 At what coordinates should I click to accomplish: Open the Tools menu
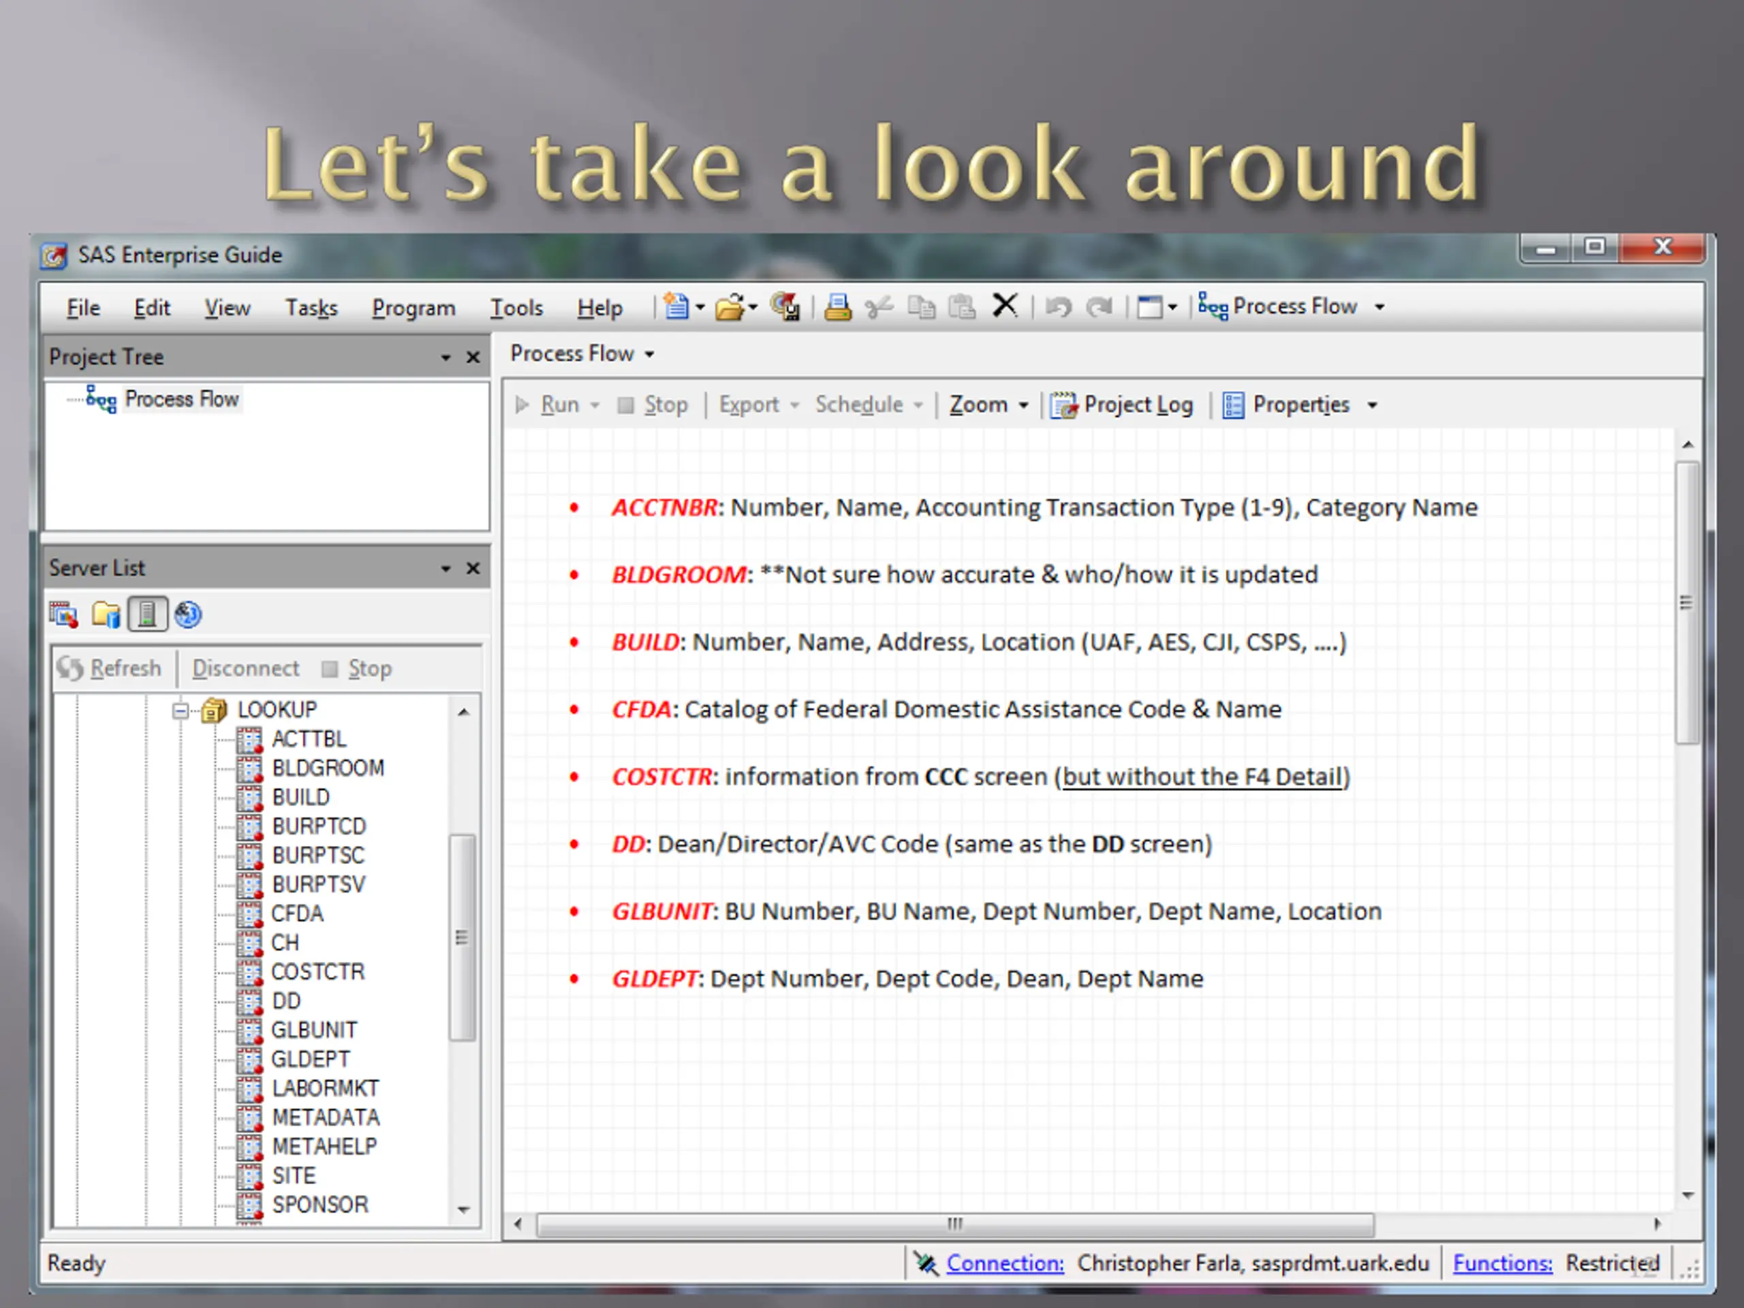point(516,309)
